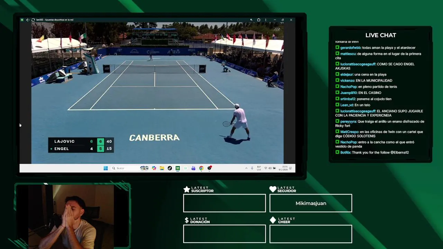Click the Latest Suscriptor star icon
This screenshot has width=443, height=249.
187,189
